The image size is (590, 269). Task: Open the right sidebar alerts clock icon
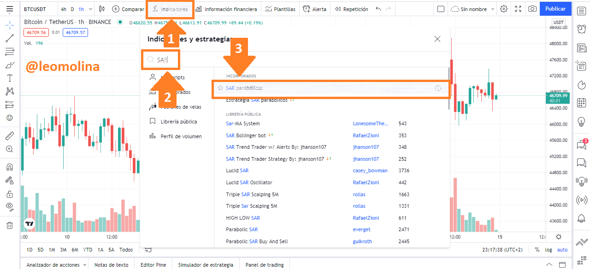click(x=581, y=29)
